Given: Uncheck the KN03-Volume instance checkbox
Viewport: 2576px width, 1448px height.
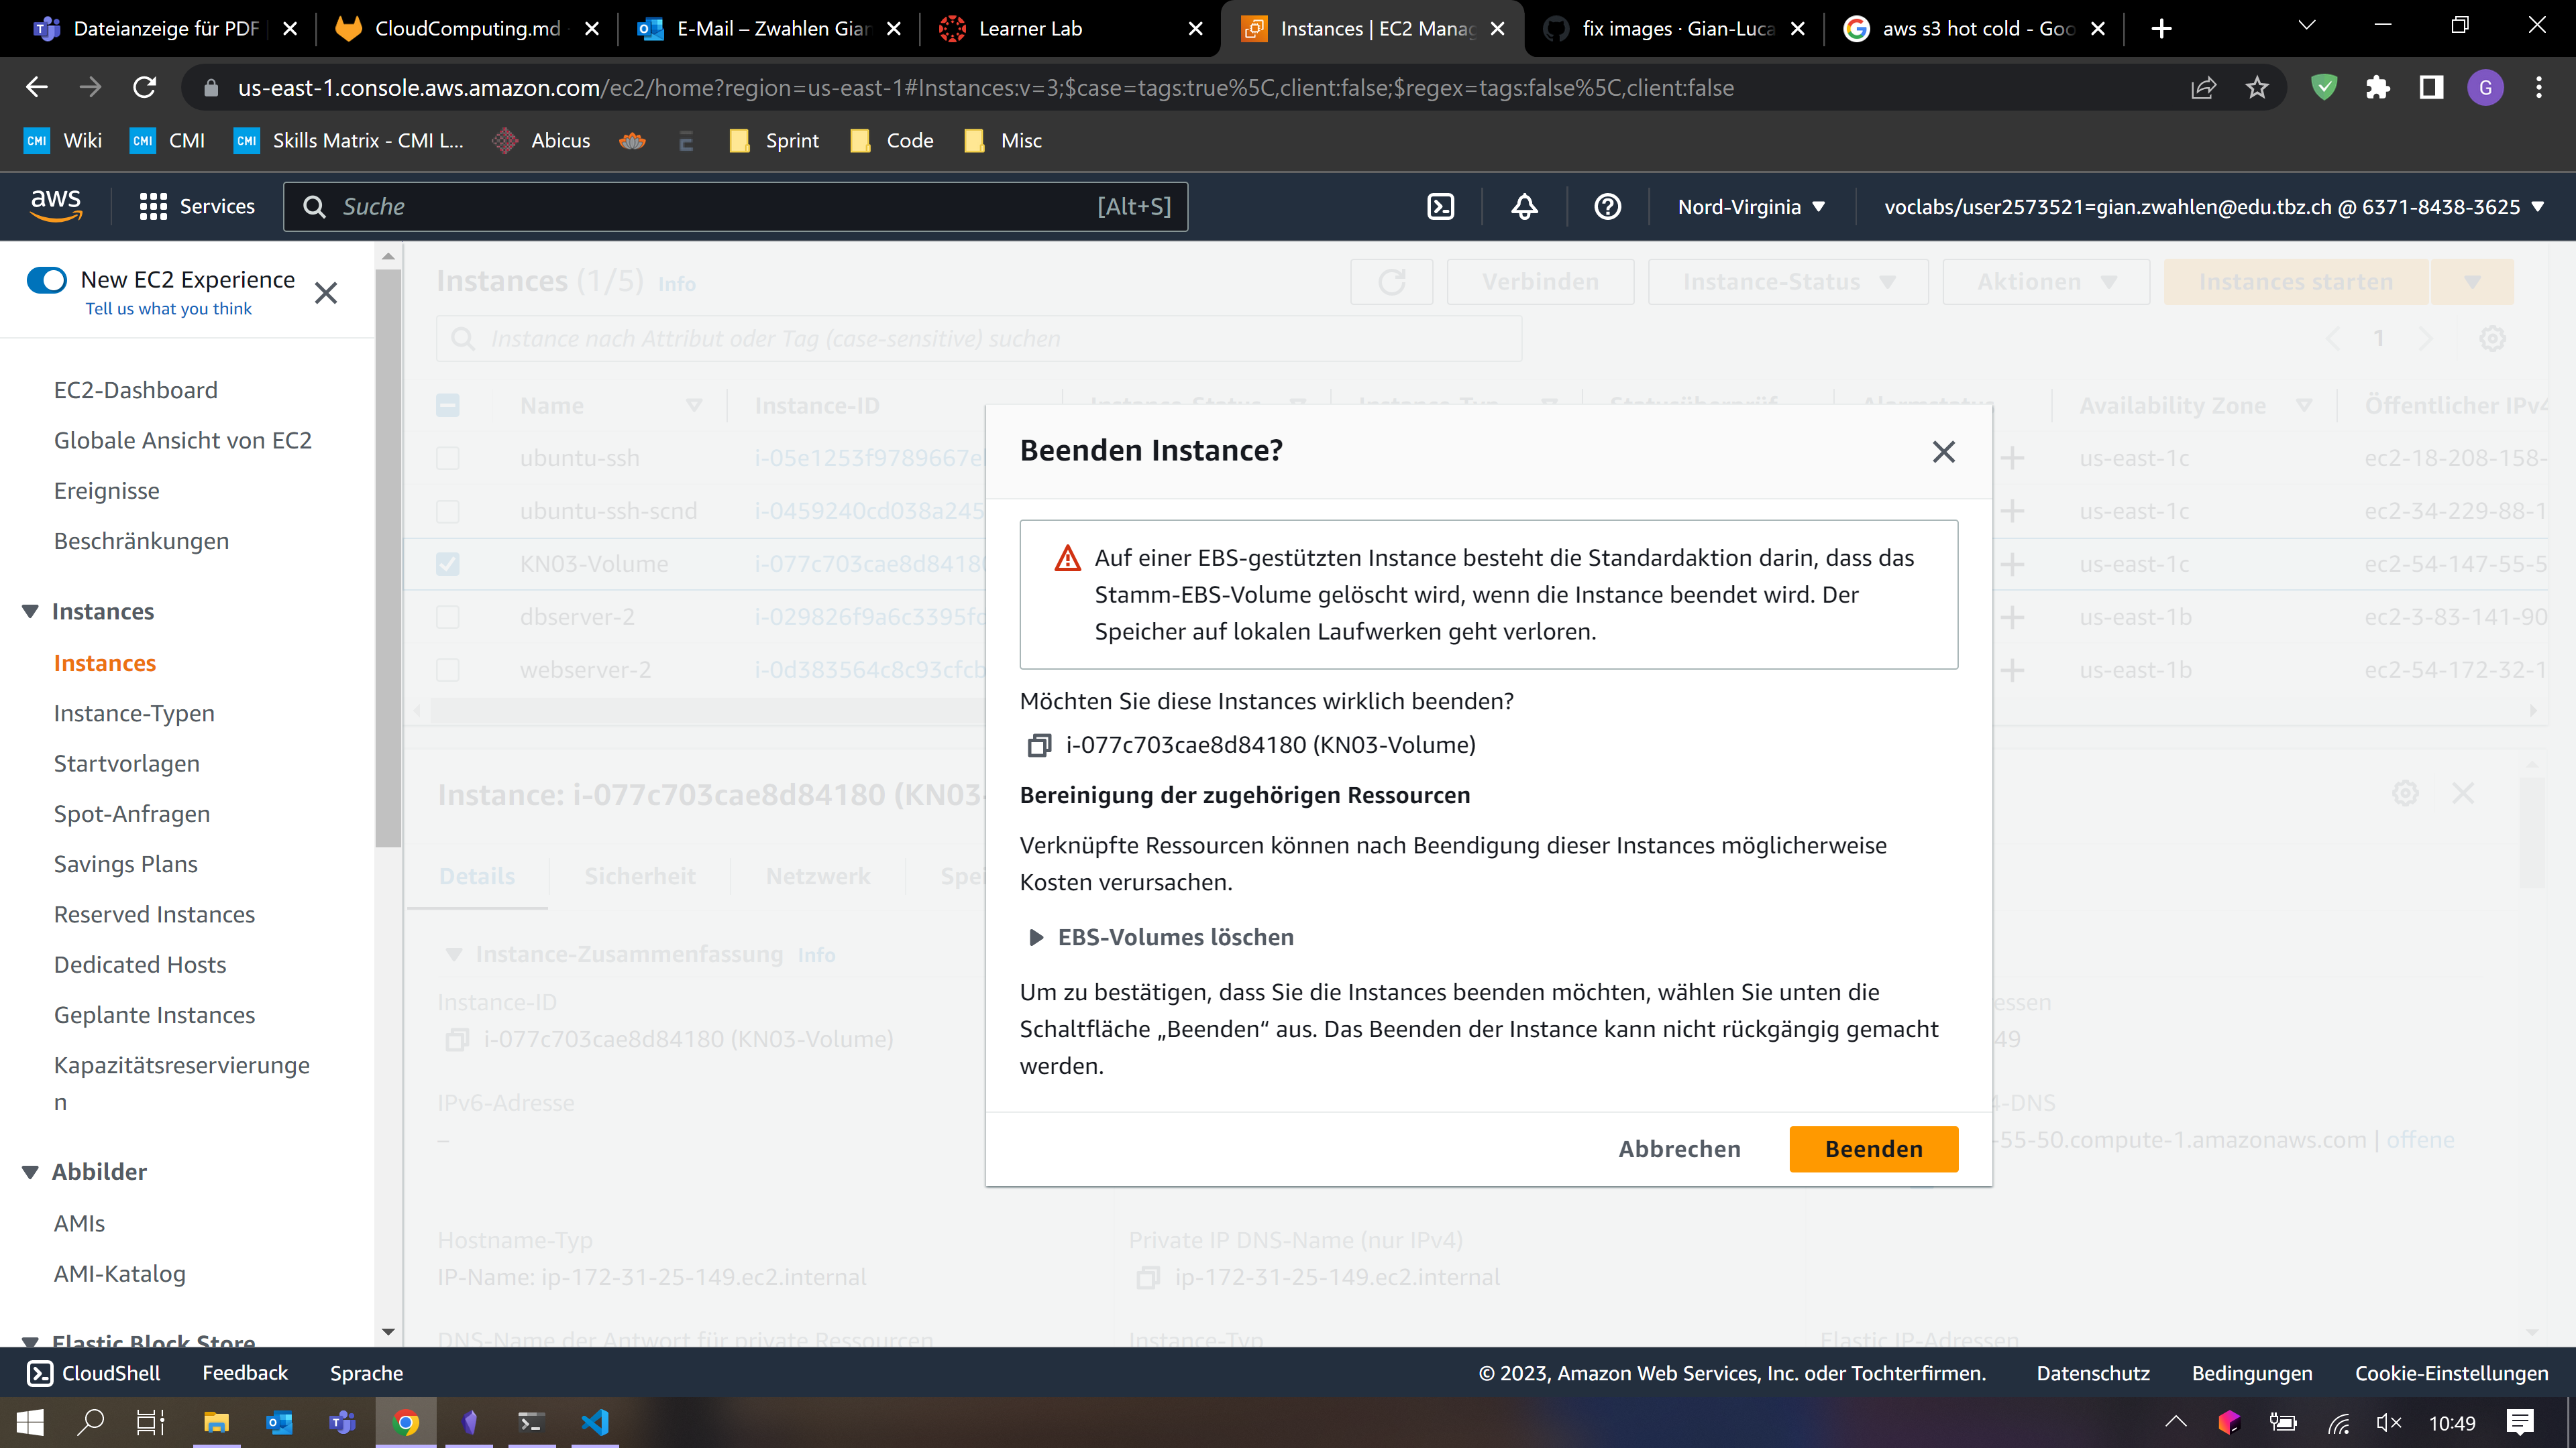Looking at the screenshot, I should [448, 564].
